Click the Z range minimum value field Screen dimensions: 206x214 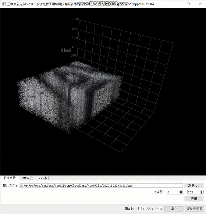173,192
